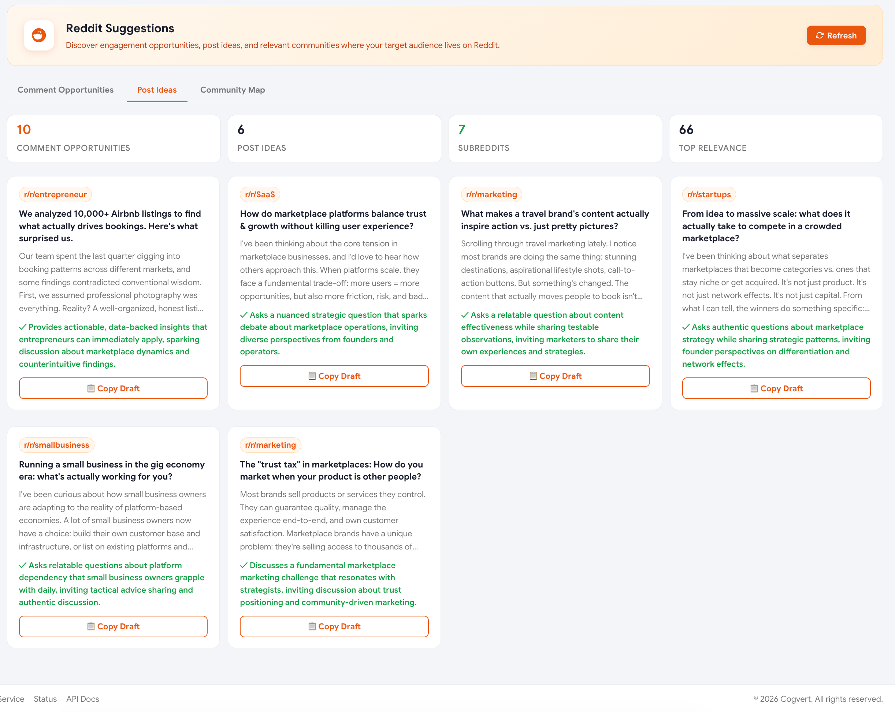This screenshot has width=895, height=712.
Task: Click checkmark icon beside 'Provides actionable, data-backed insights'
Action: pyautogui.click(x=23, y=327)
